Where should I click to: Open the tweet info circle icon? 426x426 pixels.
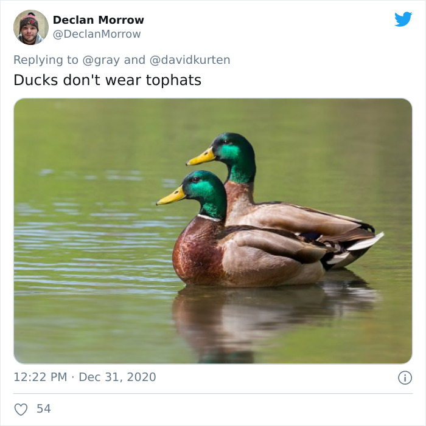(x=405, y=377)
